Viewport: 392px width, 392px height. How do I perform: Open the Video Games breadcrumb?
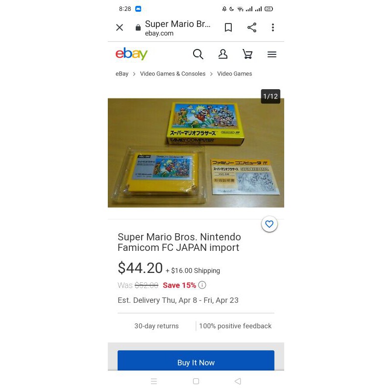[235, 74]
